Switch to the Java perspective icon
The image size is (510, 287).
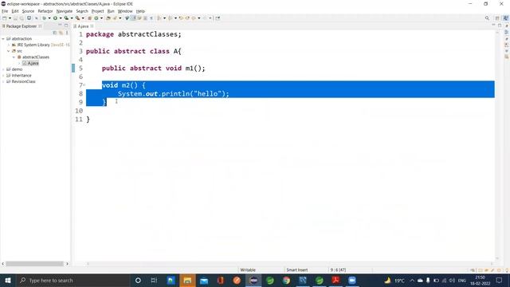tap(505, 18)
